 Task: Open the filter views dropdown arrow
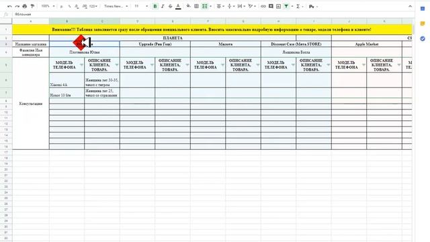[x=292, y=6]
